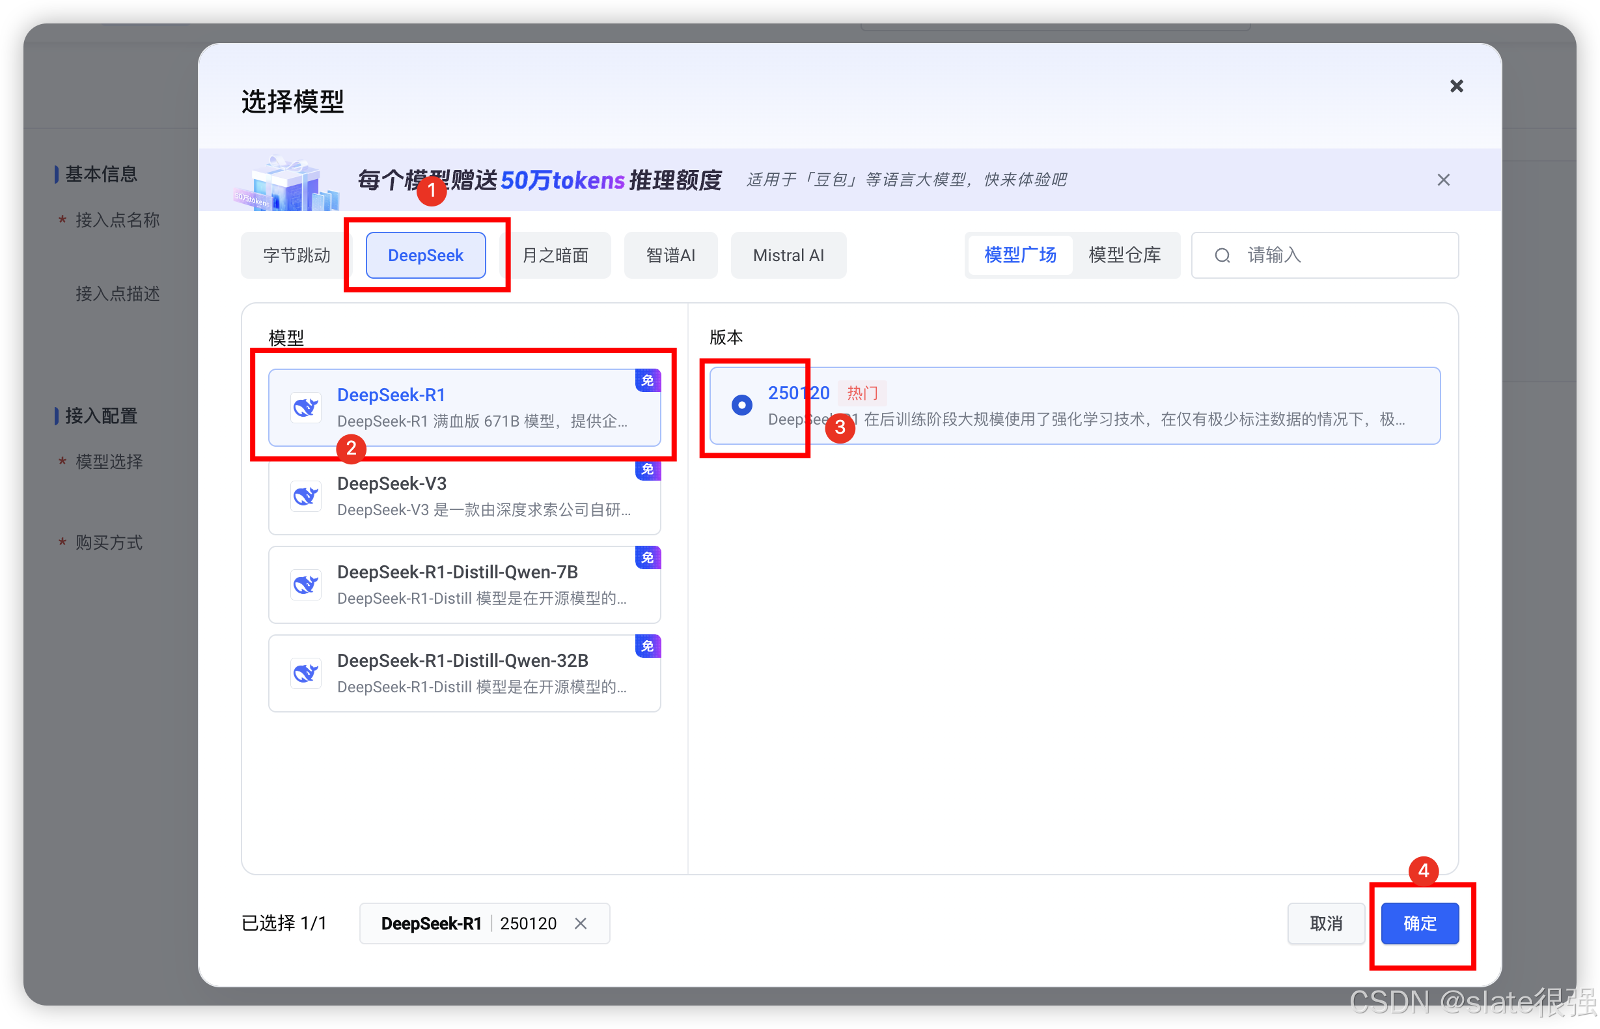Click the 取消 button
Viewport: 1600px width, 1029px height.
(x=1325, y=923)
